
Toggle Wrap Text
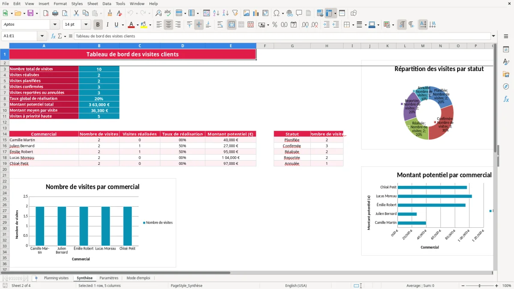click(220, 25)
